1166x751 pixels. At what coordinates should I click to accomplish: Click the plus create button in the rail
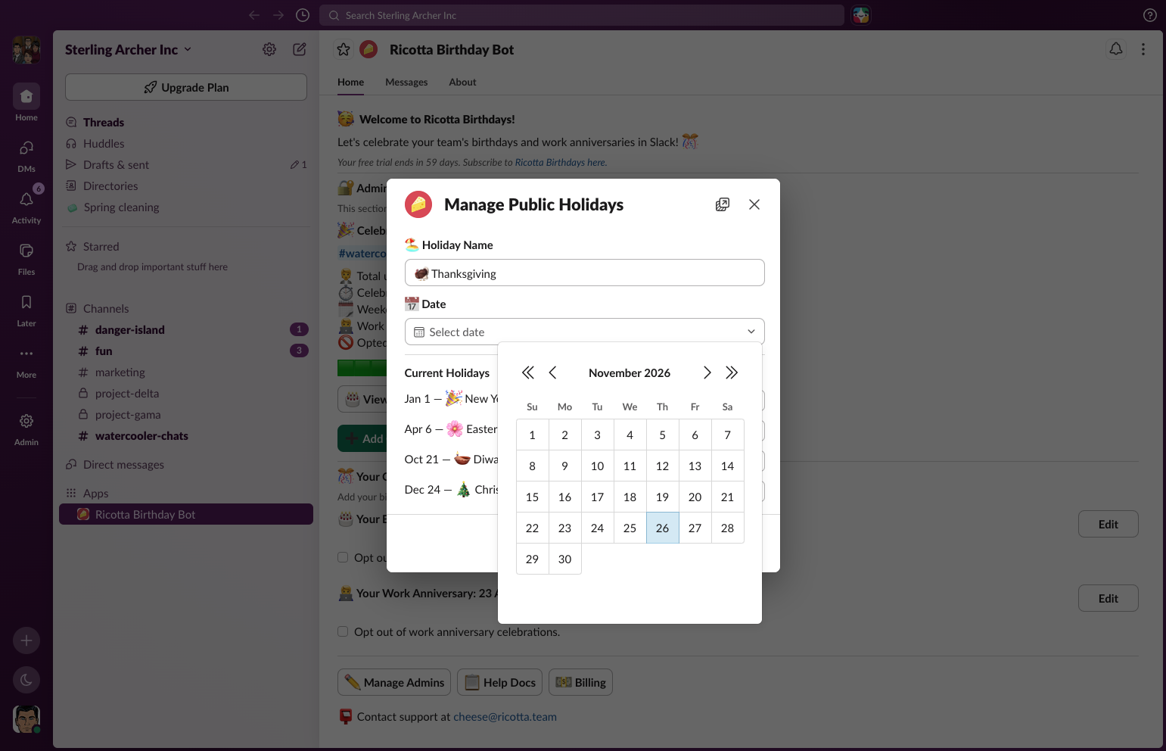coord(26,640)
